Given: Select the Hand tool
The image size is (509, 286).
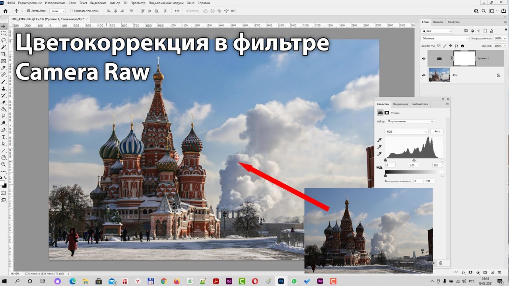Looking at the screenshot, I should [4, 157].
